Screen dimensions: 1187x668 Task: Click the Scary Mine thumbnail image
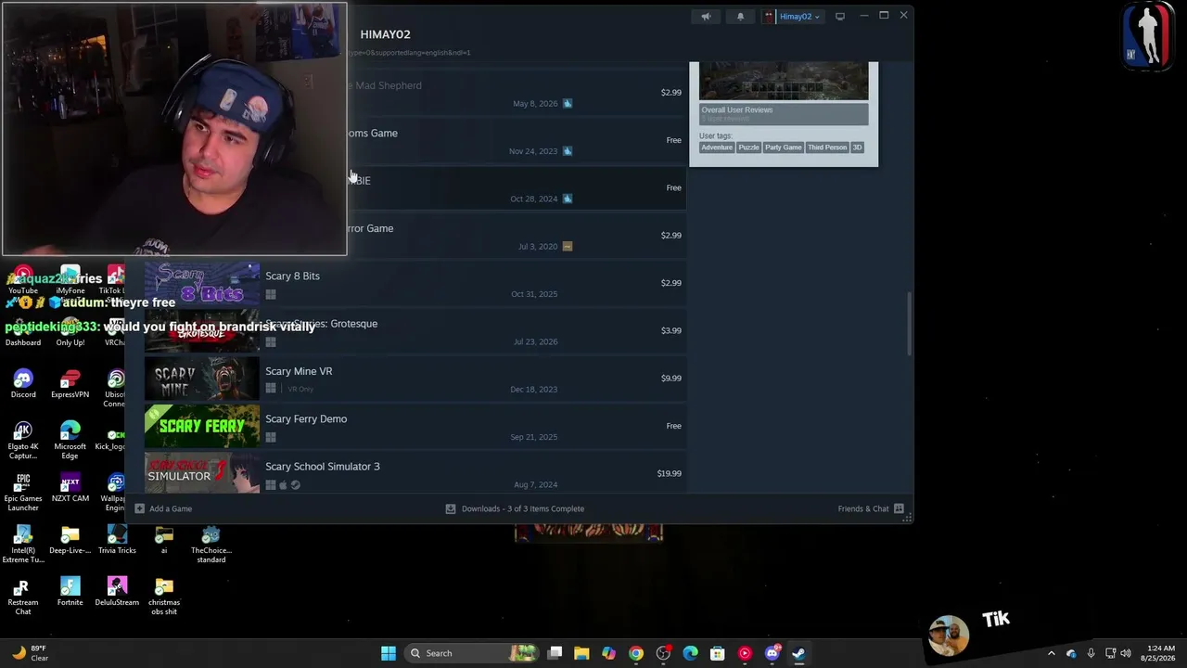pyautogui.click(x=202, y=379)
